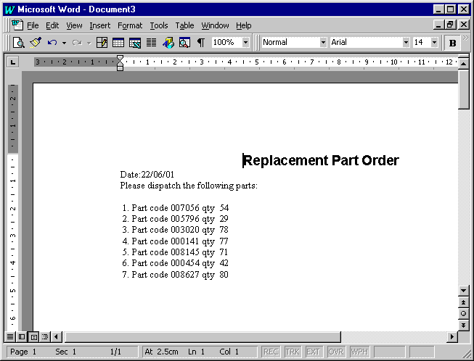Click the vertical scrollbar up arrow
The width and height of the screenshot is (474, 361).
[463, 64]
